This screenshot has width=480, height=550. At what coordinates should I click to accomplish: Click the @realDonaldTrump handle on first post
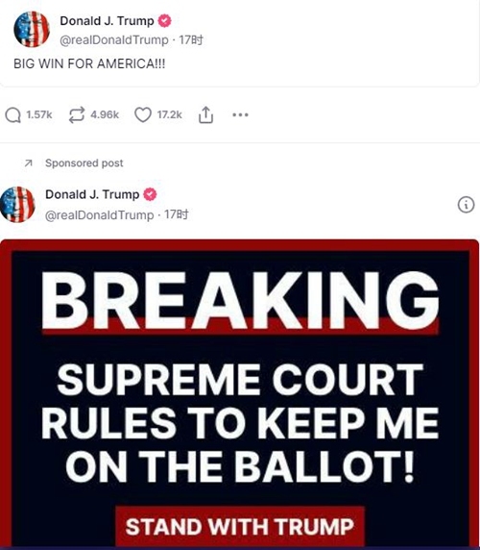coord(114,40)
